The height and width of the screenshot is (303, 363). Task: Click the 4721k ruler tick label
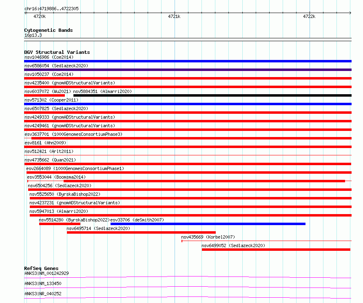174,16
